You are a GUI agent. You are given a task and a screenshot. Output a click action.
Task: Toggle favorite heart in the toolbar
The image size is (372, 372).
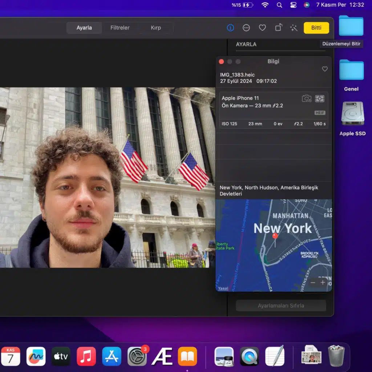[262, 28]
